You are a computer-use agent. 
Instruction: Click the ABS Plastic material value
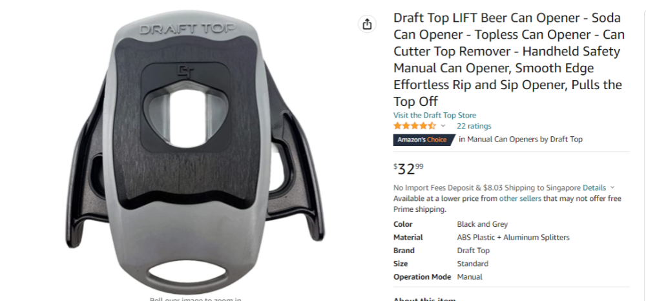pos(513,238)
